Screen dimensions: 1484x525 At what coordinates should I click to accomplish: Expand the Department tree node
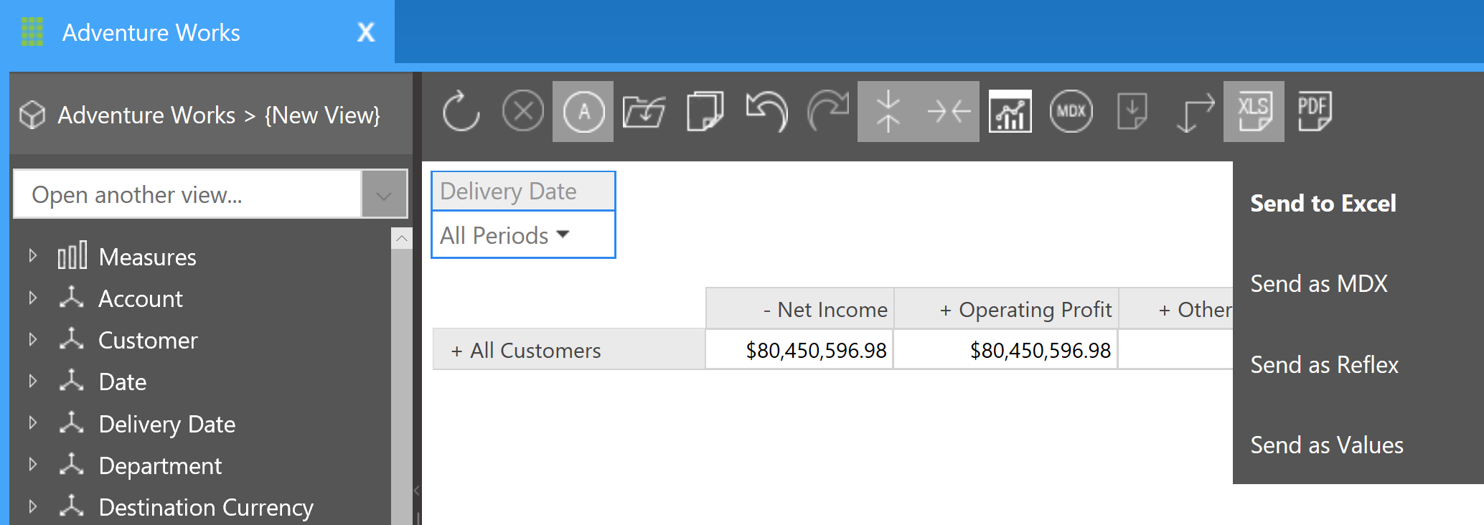(32, 464)
